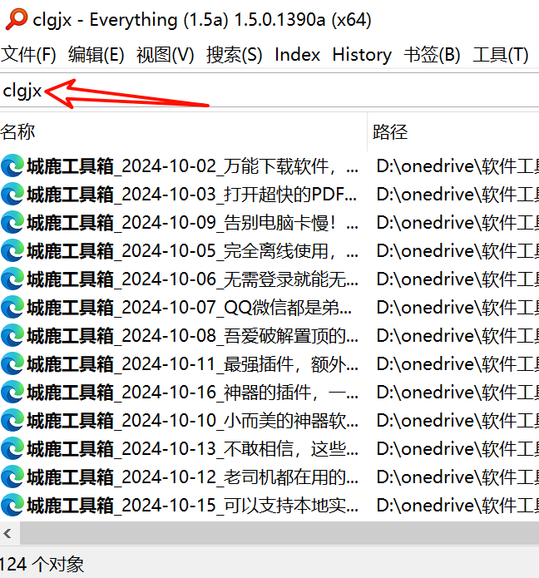Select file 城鹿工具箱_2024-10-05_完全离线使用

192,251
